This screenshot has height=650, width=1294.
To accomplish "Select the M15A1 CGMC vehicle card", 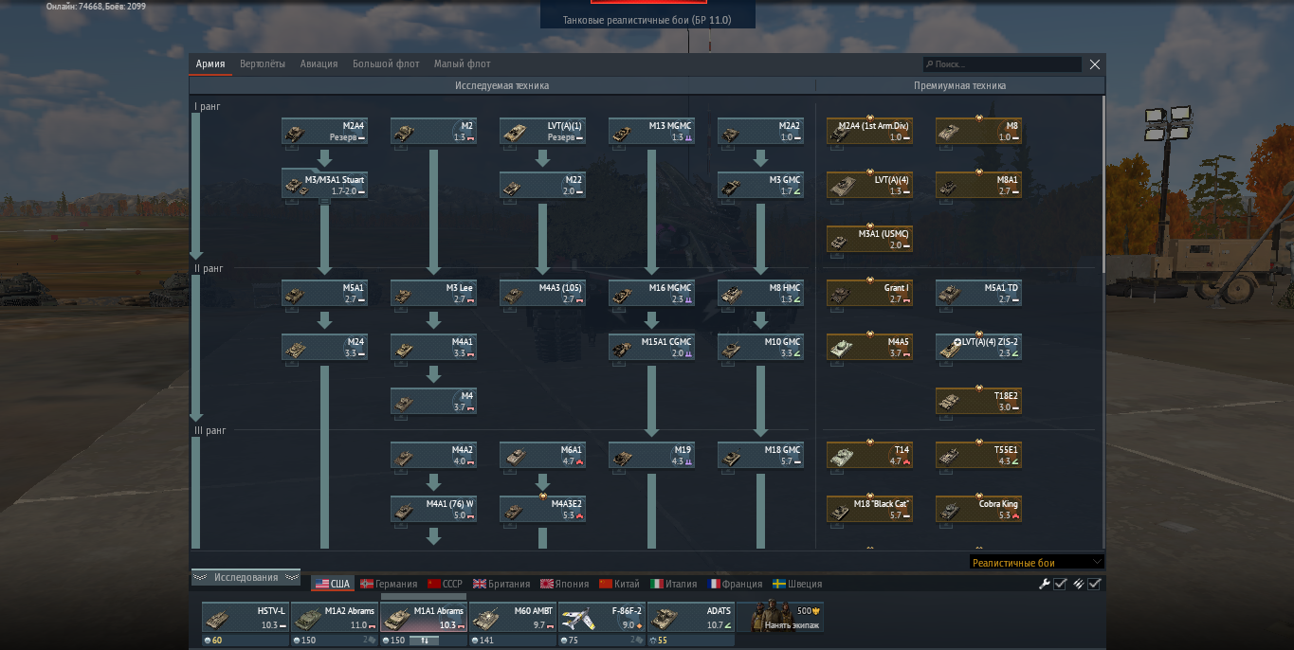I will tap(651, 347).
